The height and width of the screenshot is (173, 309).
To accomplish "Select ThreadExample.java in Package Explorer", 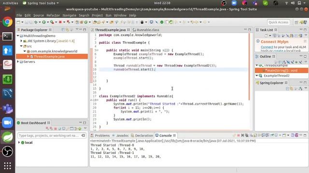I will [52, 57].
